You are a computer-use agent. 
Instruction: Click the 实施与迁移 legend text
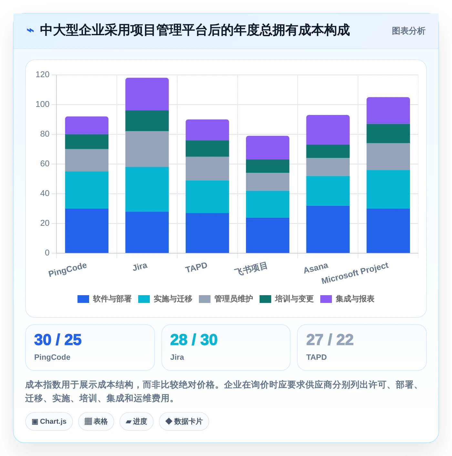[x=173, y=299]
